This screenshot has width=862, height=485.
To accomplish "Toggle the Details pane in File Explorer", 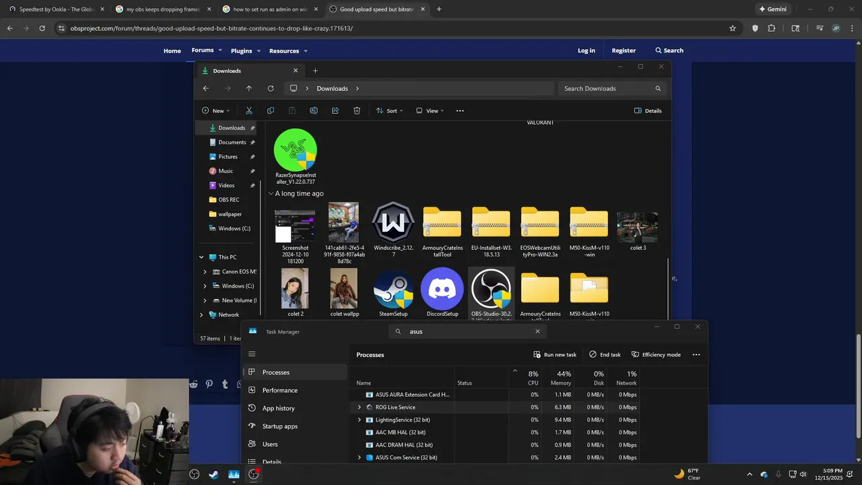I will click(x=648, y=110).
